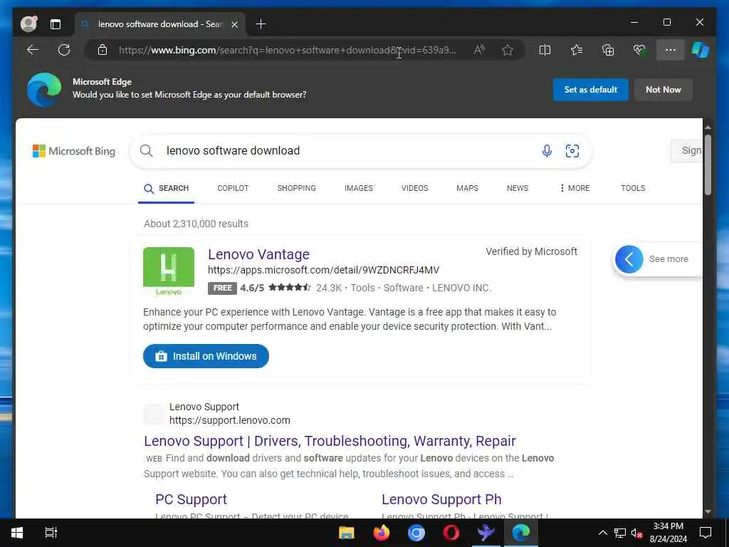Viewport: 729px width, 547px height.
Task: Refresh the current page
Action: click(x=63, y=50)
